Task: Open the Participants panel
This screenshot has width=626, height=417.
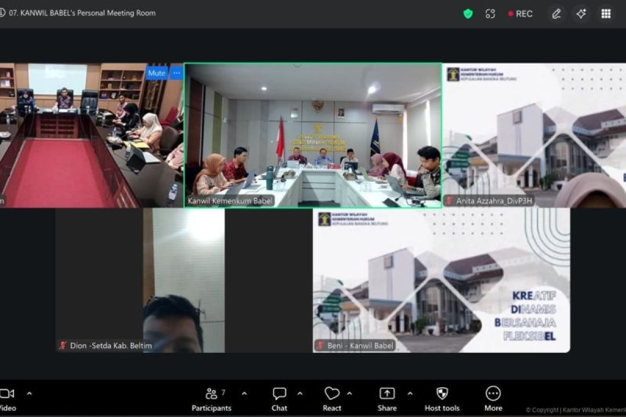Action: pyautogui.click(x=212, y=399)
